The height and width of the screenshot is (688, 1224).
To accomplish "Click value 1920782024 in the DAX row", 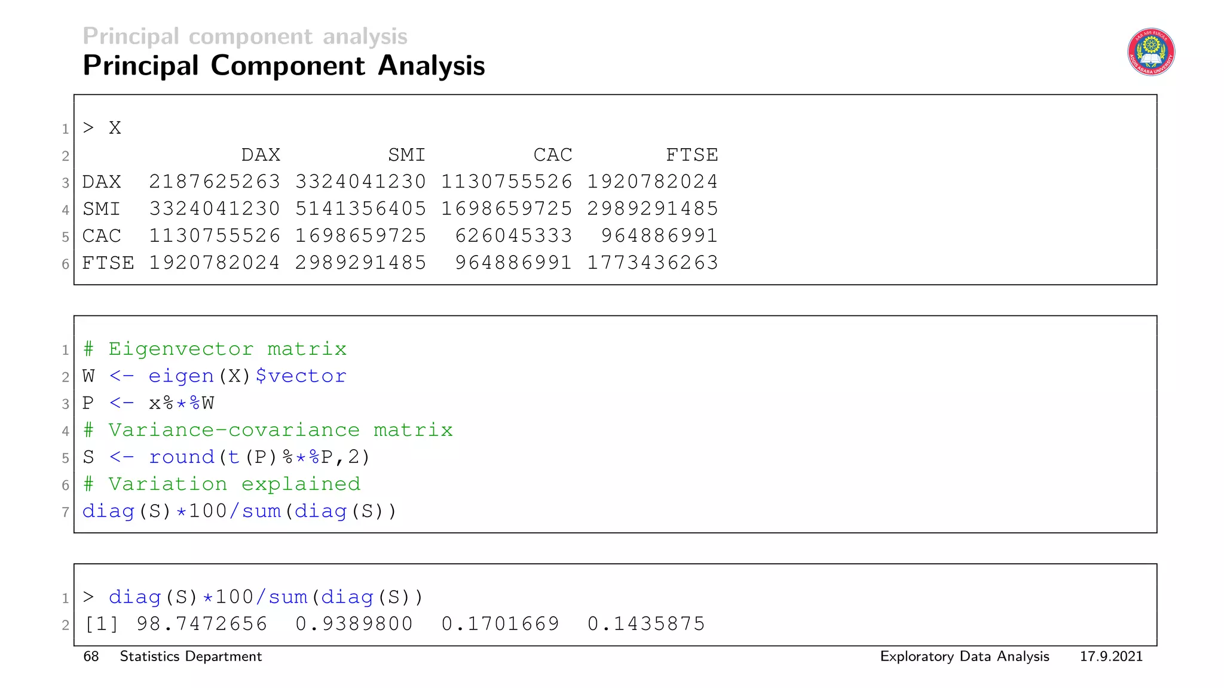I will tap(653, 182).
